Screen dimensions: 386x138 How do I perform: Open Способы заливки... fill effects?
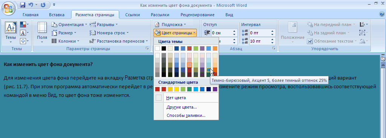pos(186,115)
